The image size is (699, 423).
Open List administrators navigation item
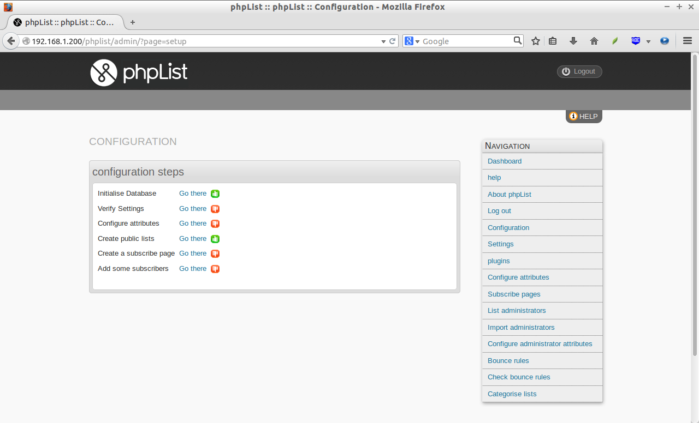click(517, 311)
